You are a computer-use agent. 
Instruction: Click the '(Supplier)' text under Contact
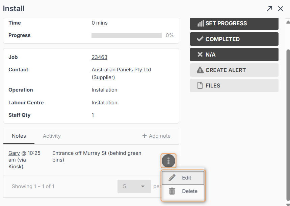103,77
